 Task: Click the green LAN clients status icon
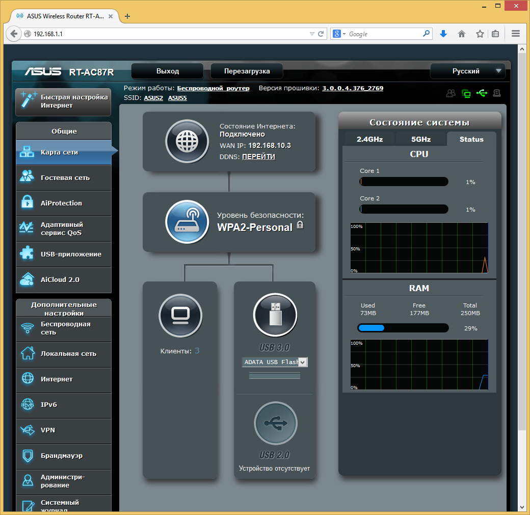(x=466, y=93)
